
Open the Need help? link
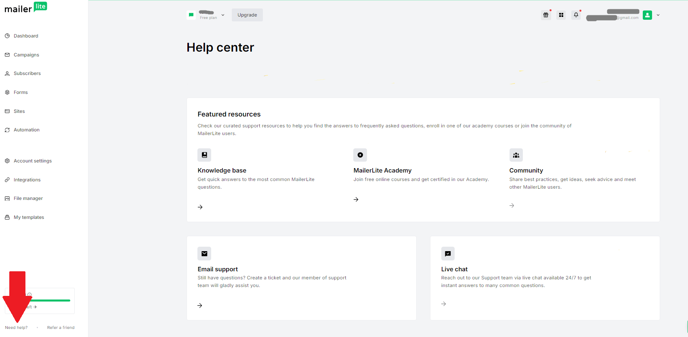click(x=16, y=327)
